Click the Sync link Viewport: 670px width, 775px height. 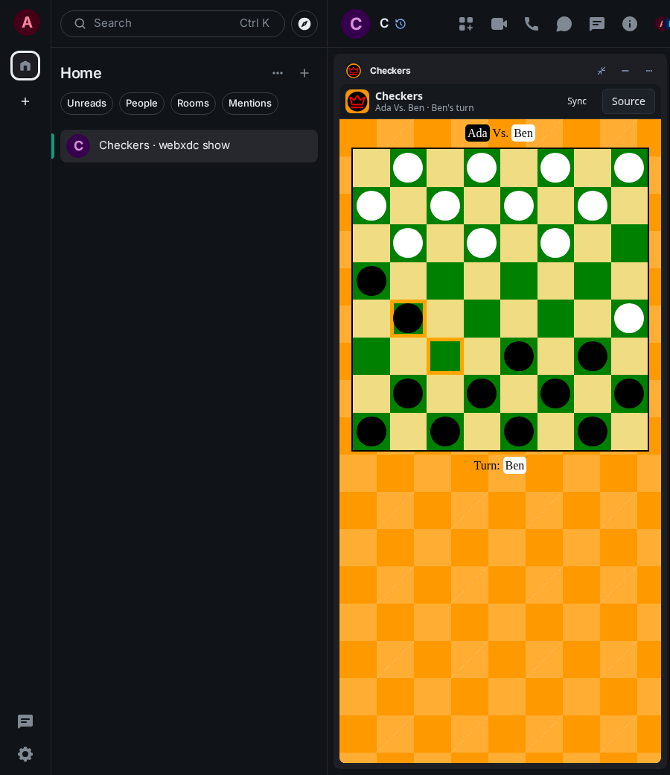(x=577, y=101)
